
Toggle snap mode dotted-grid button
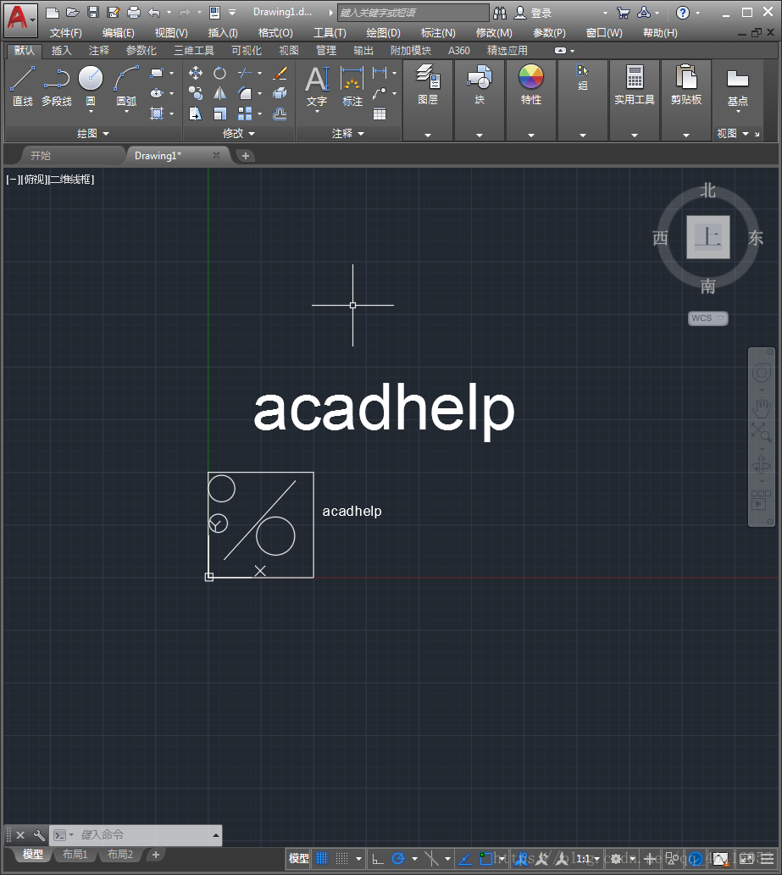342,858
